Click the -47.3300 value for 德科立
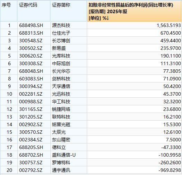 (x=171, y=147)
